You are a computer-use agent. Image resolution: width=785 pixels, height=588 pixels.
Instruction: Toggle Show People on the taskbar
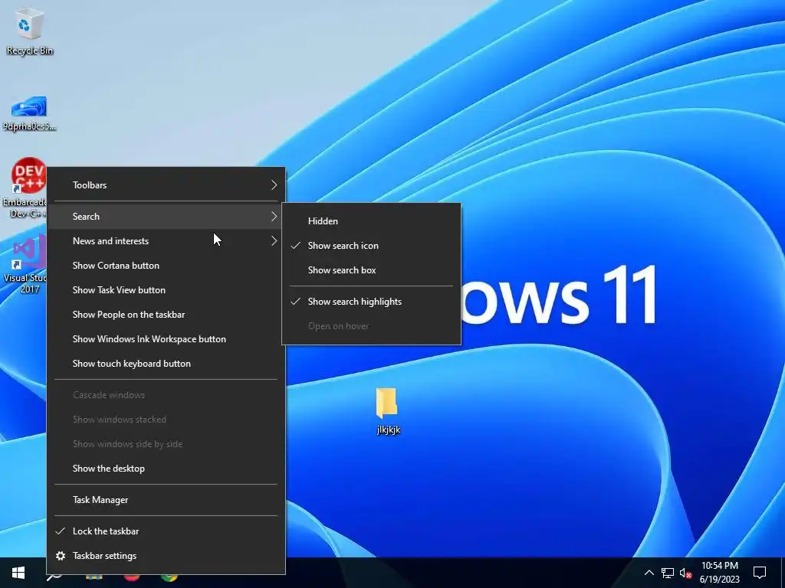click(x=166, y=315)
